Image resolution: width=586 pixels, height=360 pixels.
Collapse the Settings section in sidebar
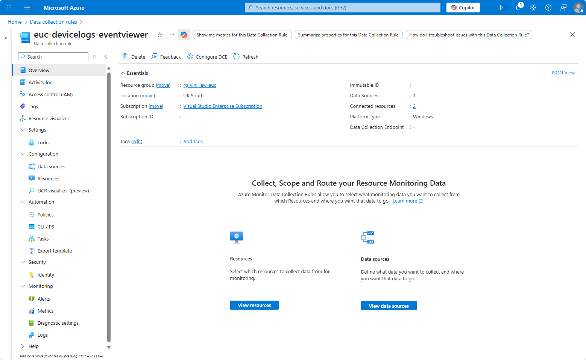[x=23, y=130]
